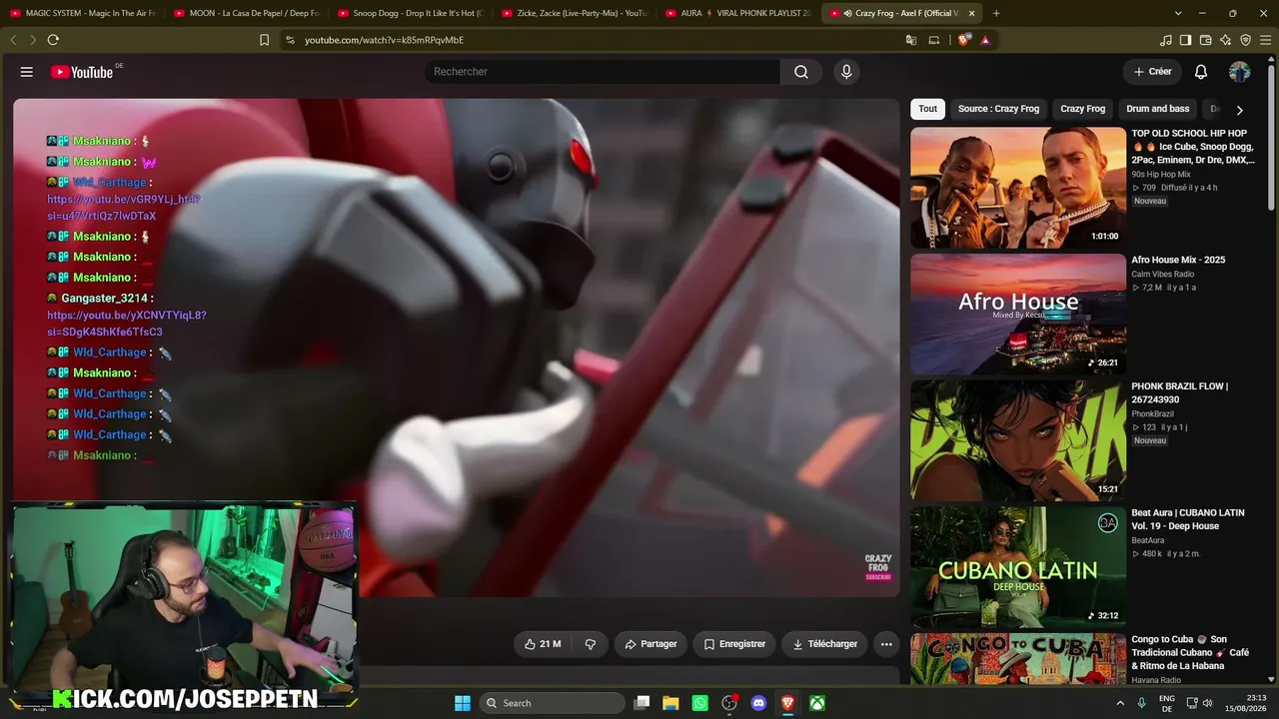Open the taskbar clock and date
The image size is (1279, 719).
point(1248,703)
